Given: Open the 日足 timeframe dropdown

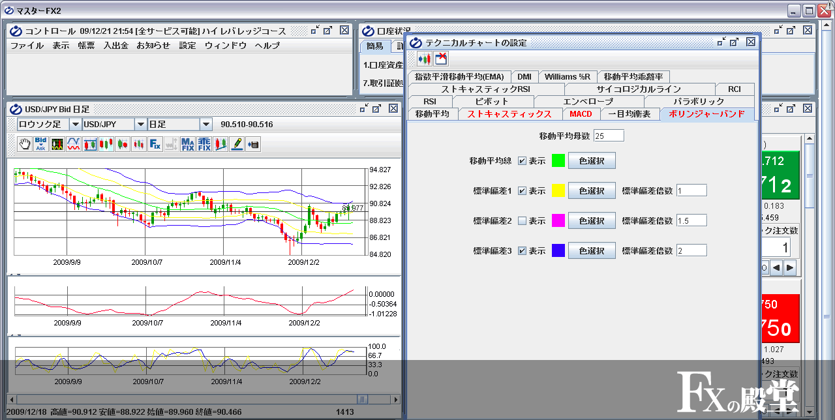Looking at the screenshot, I should (206, 125).
